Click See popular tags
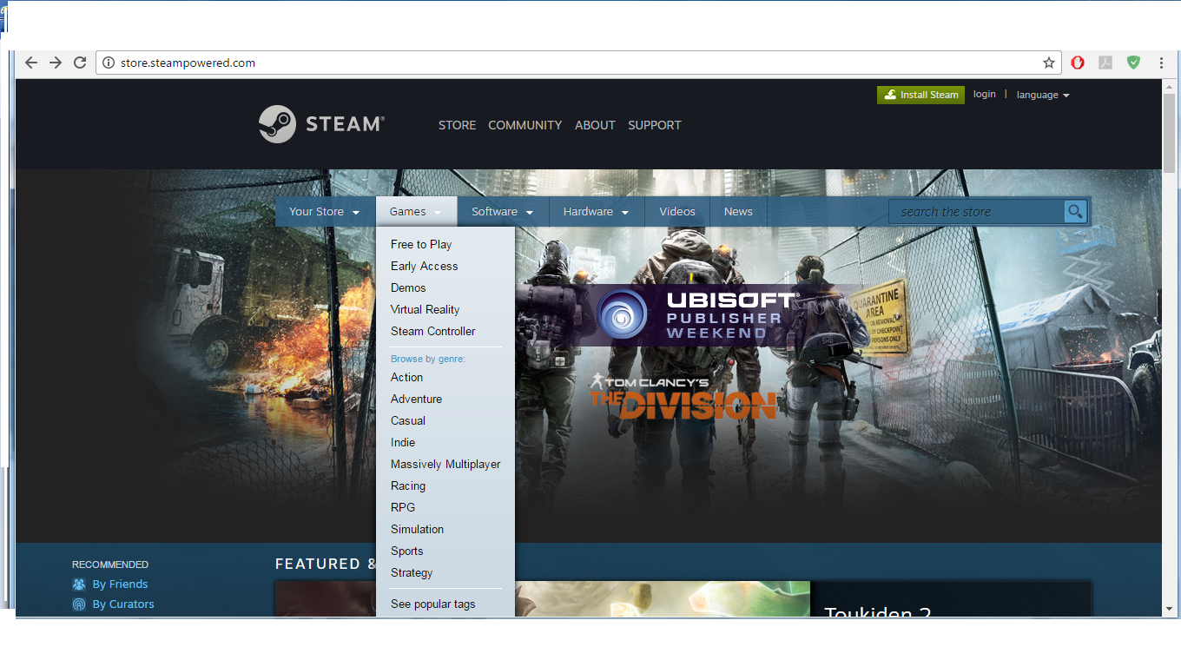The height and width of the screenshot is (667, 1181). click(432, 604)
